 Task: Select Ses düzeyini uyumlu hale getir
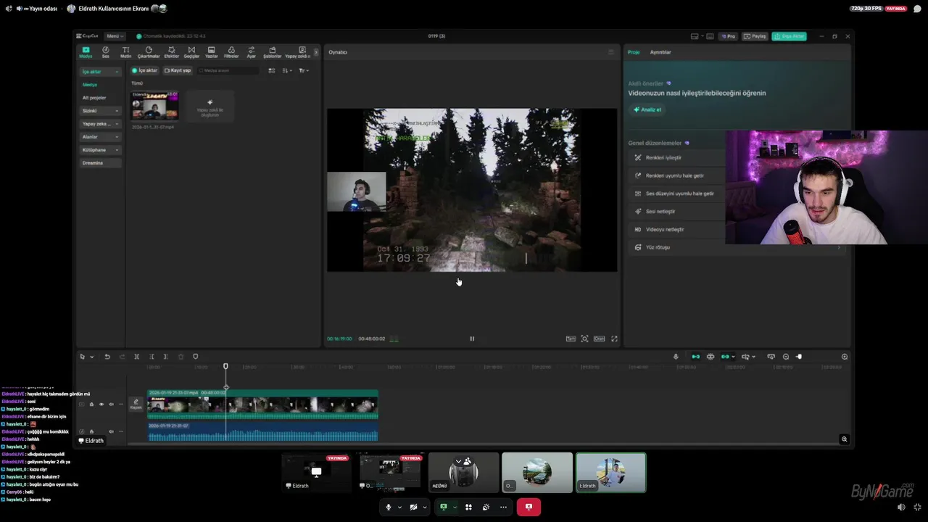coord(676,194)
